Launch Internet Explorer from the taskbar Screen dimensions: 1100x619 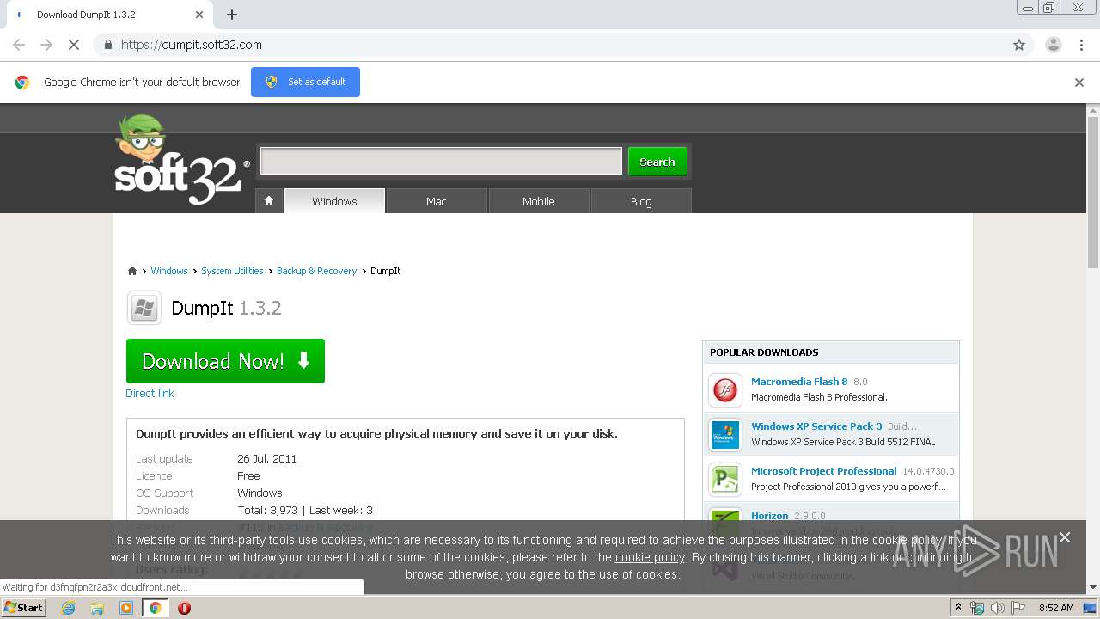point(68,608)
